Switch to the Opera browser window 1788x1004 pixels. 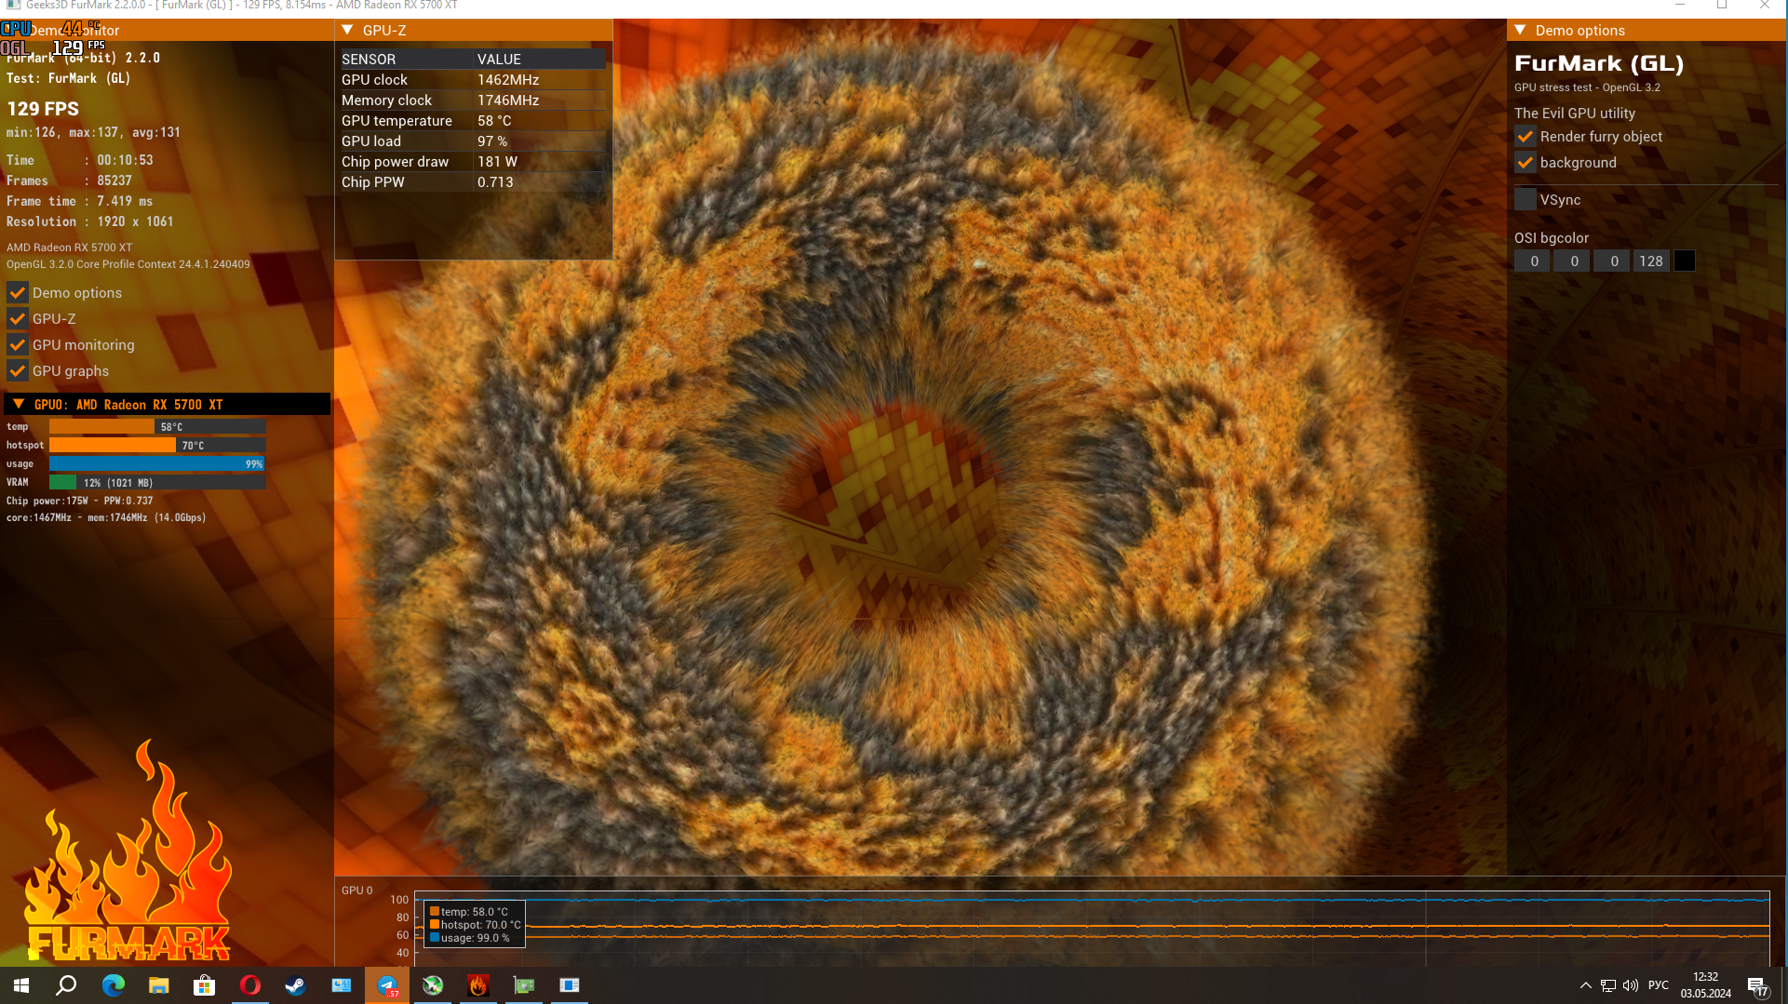coord(249,985)
